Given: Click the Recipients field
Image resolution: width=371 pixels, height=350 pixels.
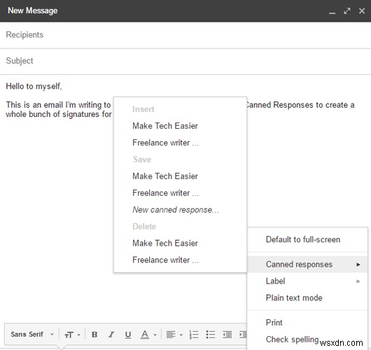Looking at the screenshot, I should coord(185,35).
